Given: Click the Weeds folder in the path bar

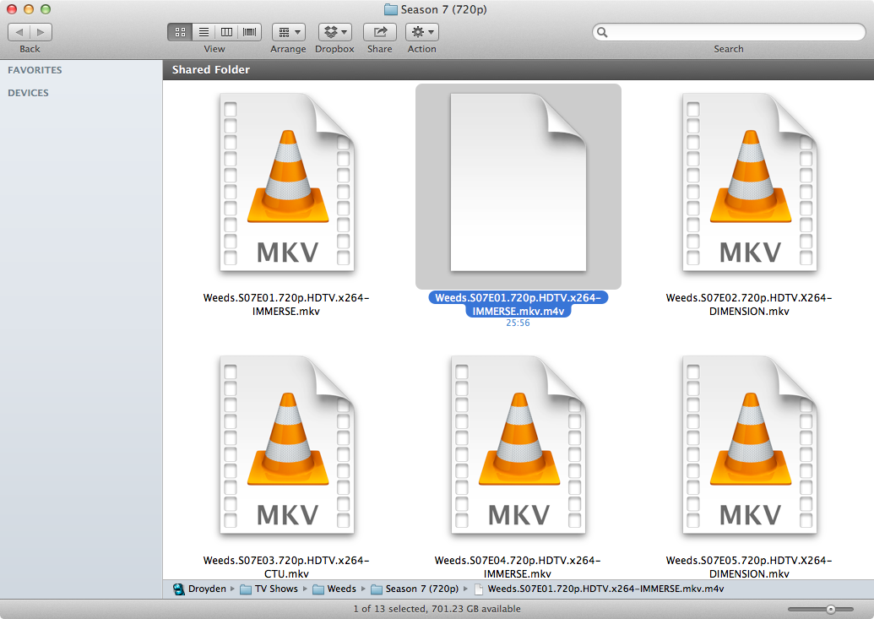Looking at the screenshot, I should (x=334, y=589).
